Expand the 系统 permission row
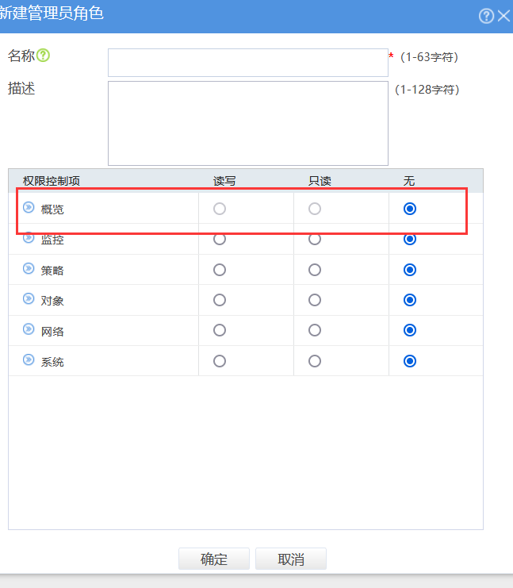Image resolution: width=513 pixels, height=588 pixels. point(29,360)
